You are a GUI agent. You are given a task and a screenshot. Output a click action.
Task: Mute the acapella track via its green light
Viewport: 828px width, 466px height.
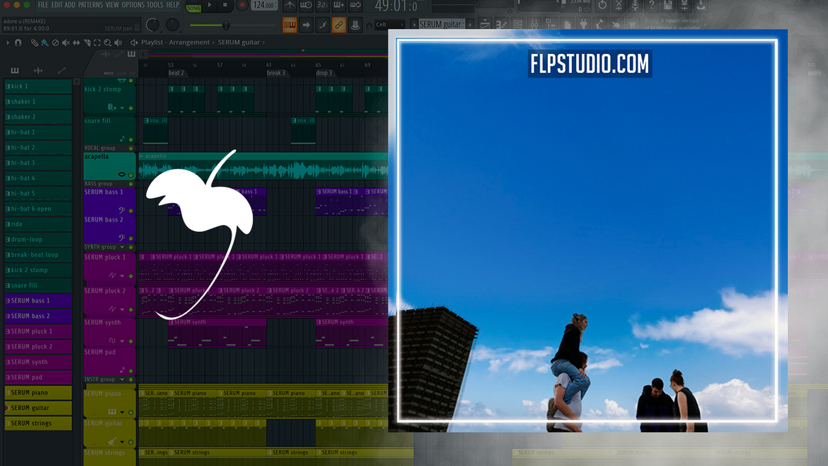point(131,175)
